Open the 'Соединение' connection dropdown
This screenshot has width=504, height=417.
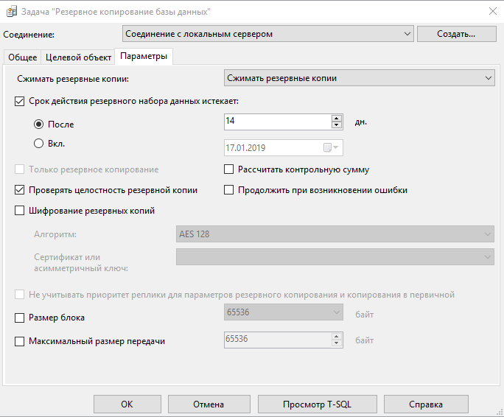(268, 34)
